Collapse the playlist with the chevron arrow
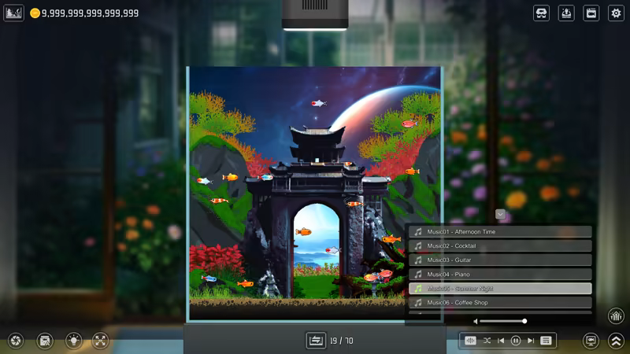The height and width of the screenshot is (354, 630). click(500, 214)
